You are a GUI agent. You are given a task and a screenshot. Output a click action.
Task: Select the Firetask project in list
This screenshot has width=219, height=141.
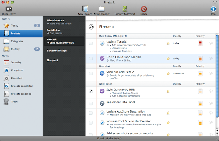click(x=64, y=41)
